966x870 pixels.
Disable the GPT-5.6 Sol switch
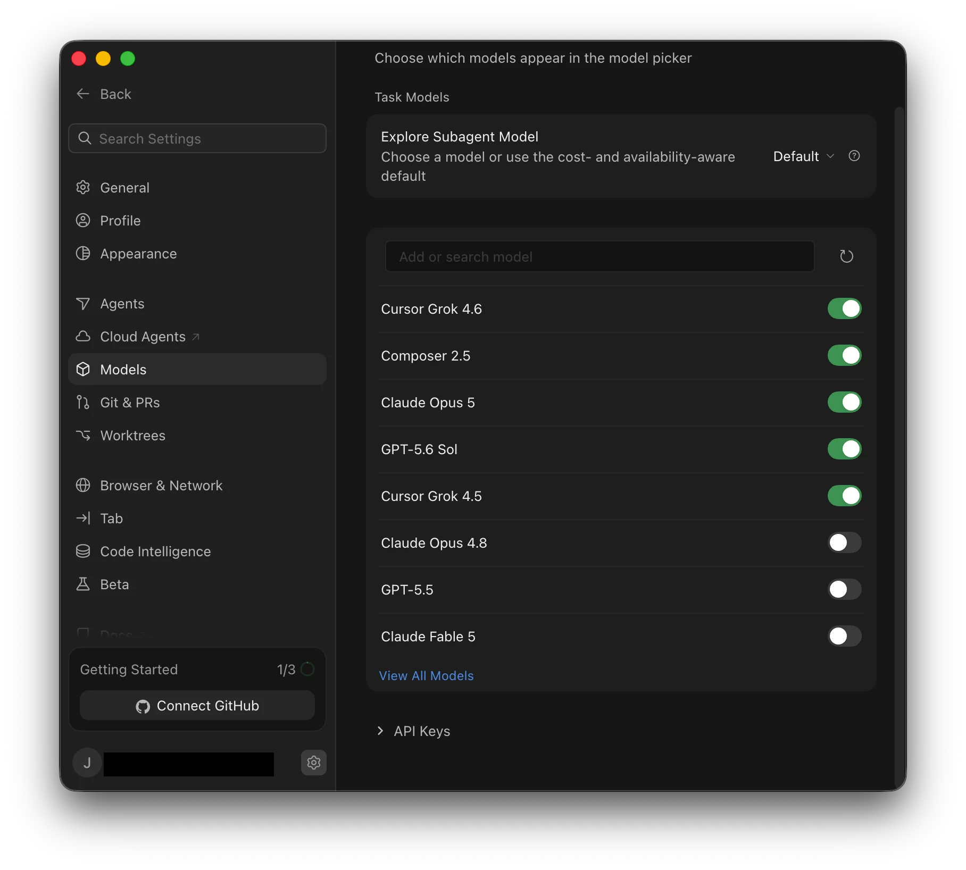(x=844, y=449)
